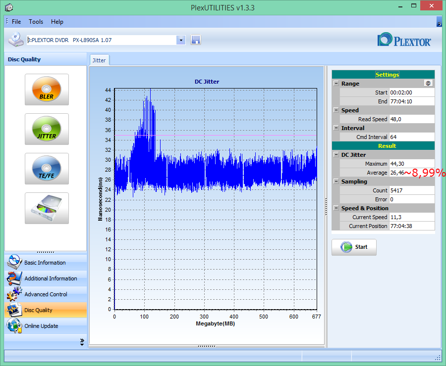Open Basic Information section
The image size is (446, 366).
(46, 262)
